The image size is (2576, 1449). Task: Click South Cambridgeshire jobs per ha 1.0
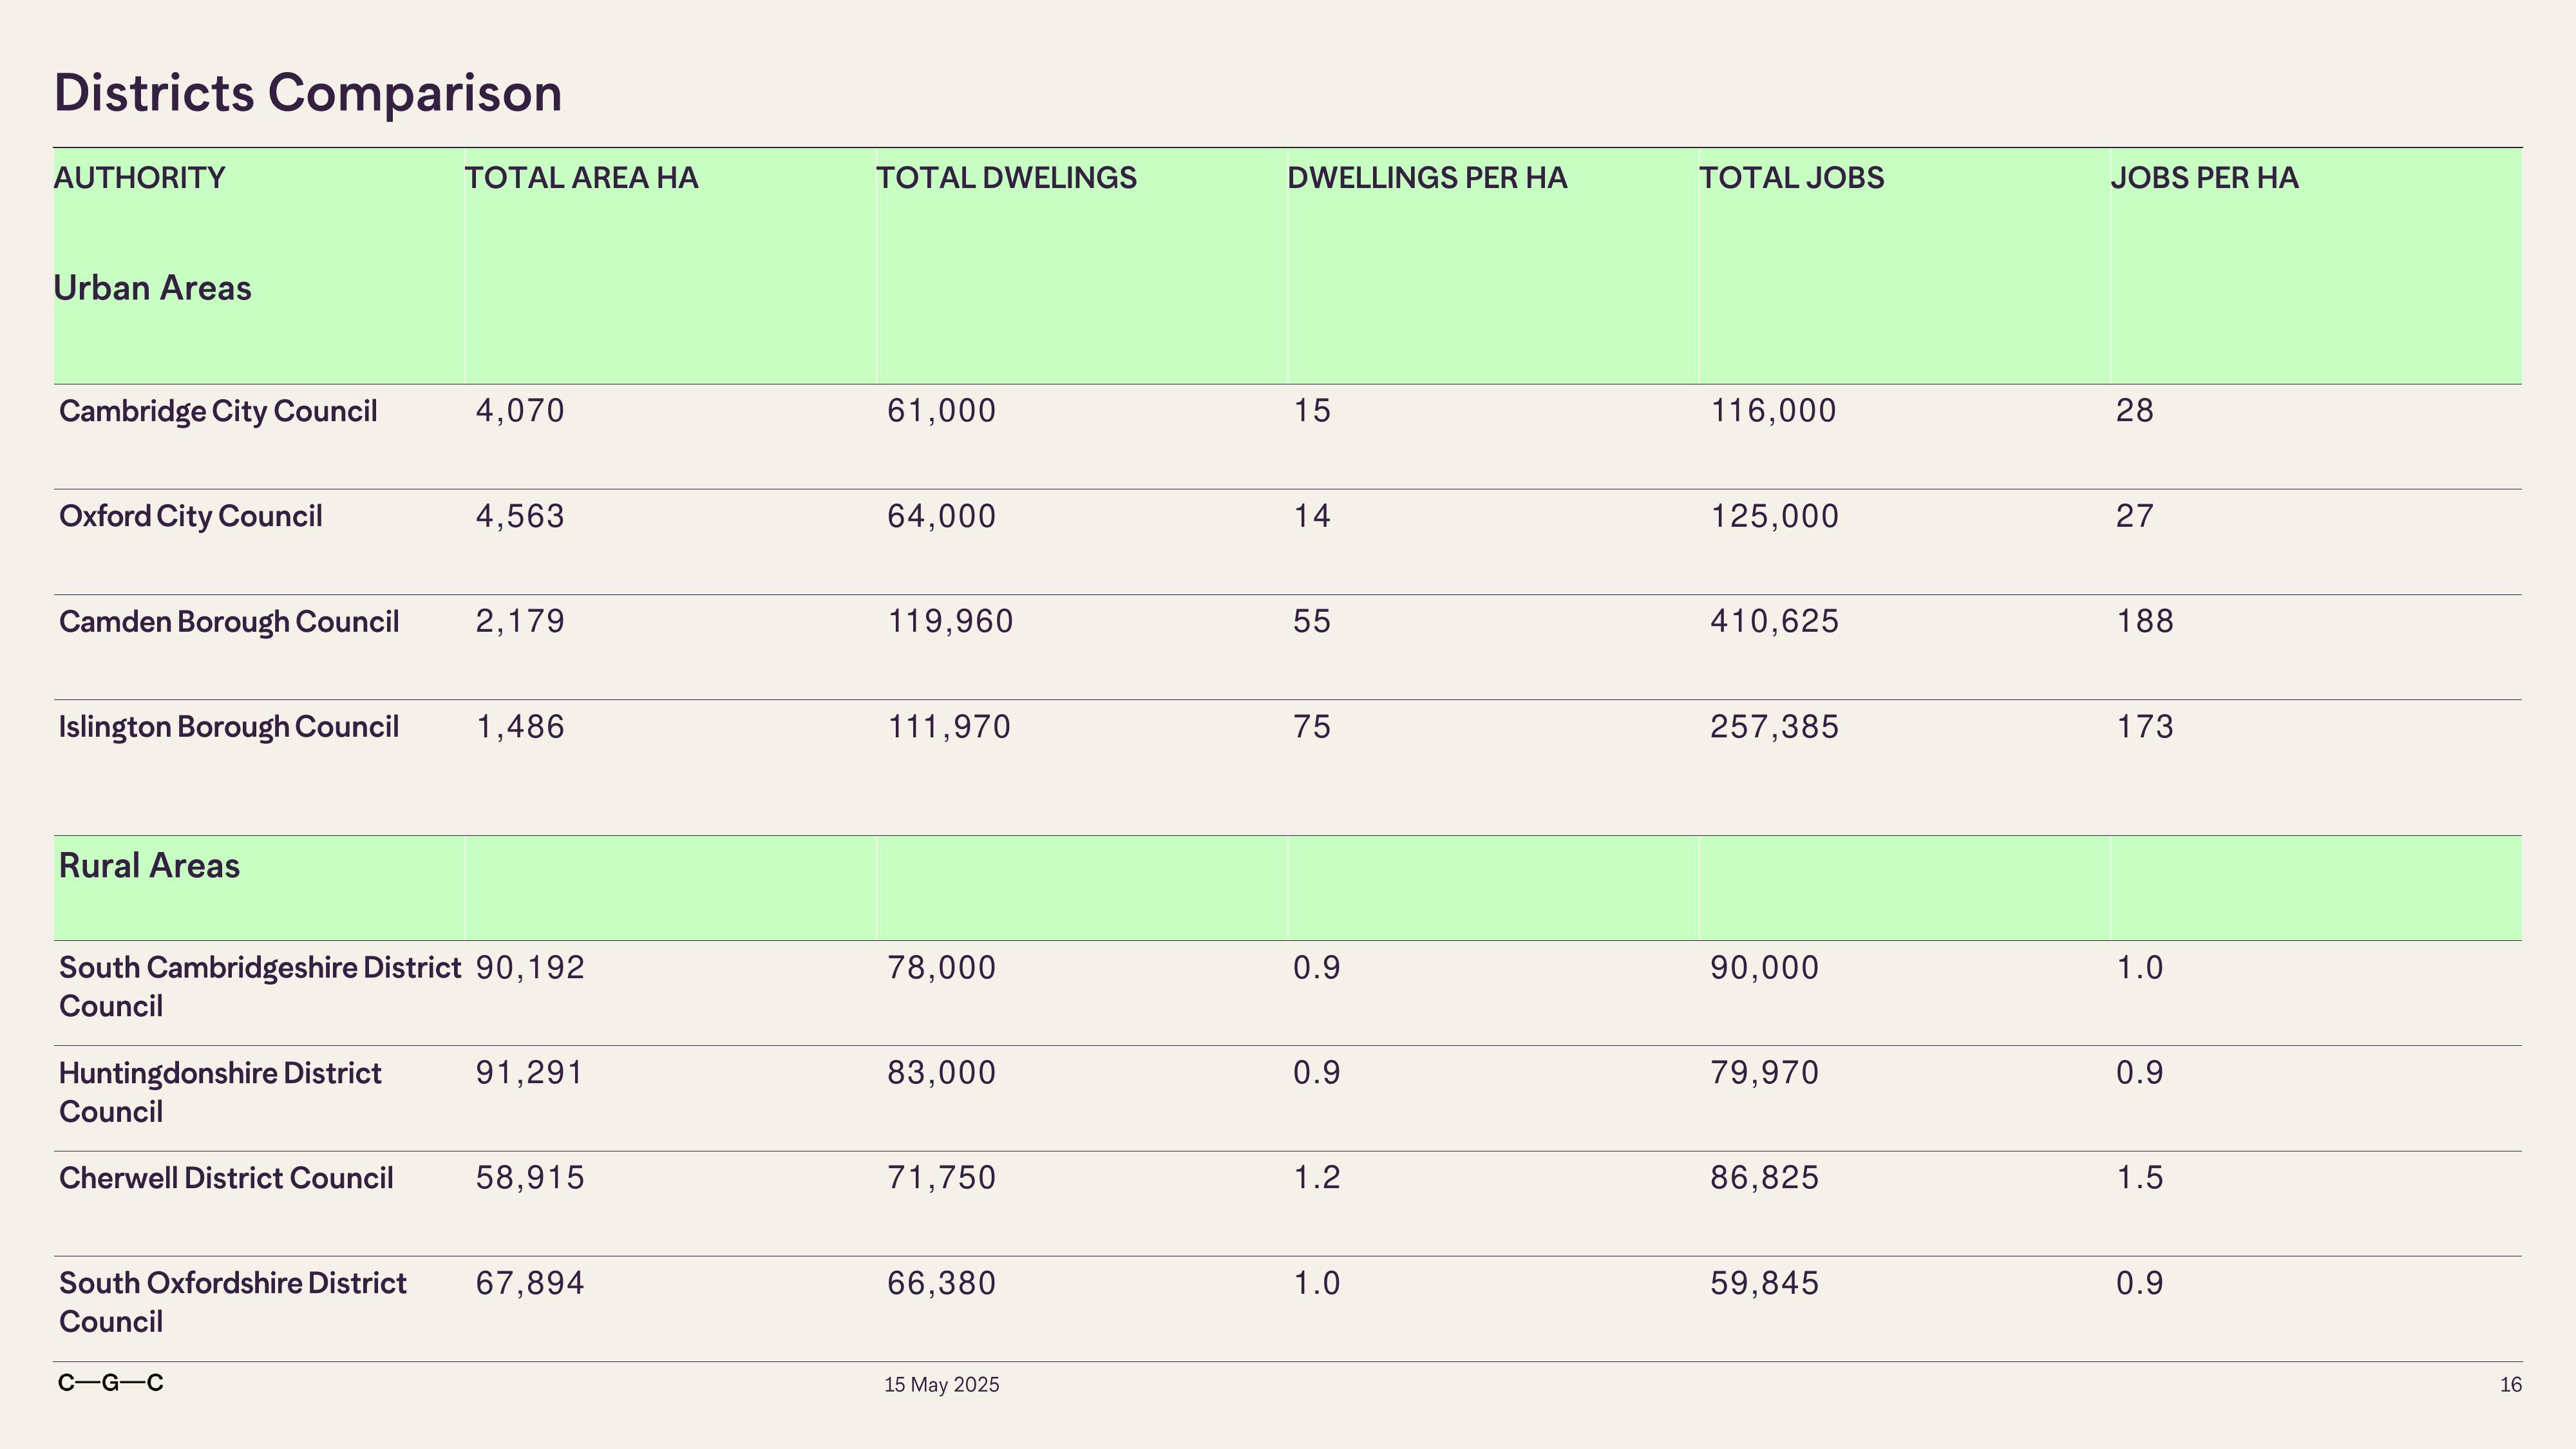[x=2140, y=967]
